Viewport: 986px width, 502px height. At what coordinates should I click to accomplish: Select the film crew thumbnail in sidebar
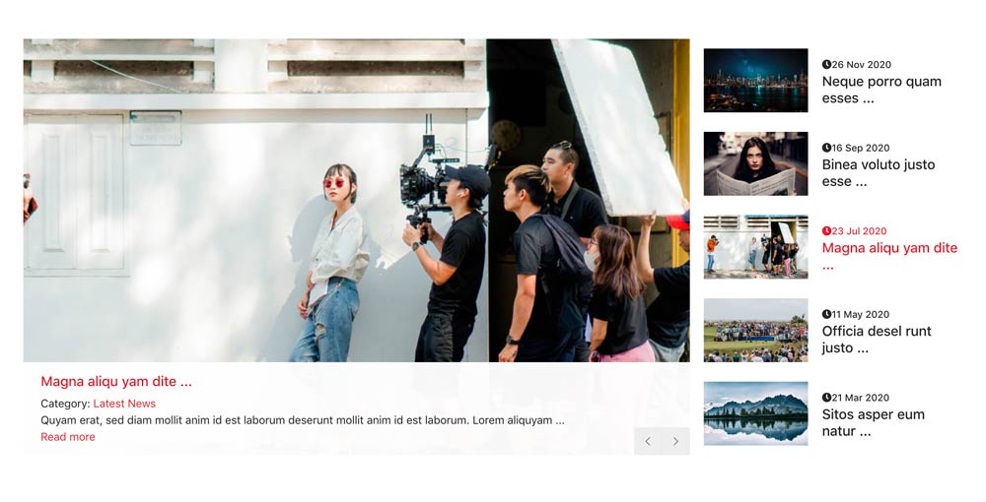tap(755, 247)
